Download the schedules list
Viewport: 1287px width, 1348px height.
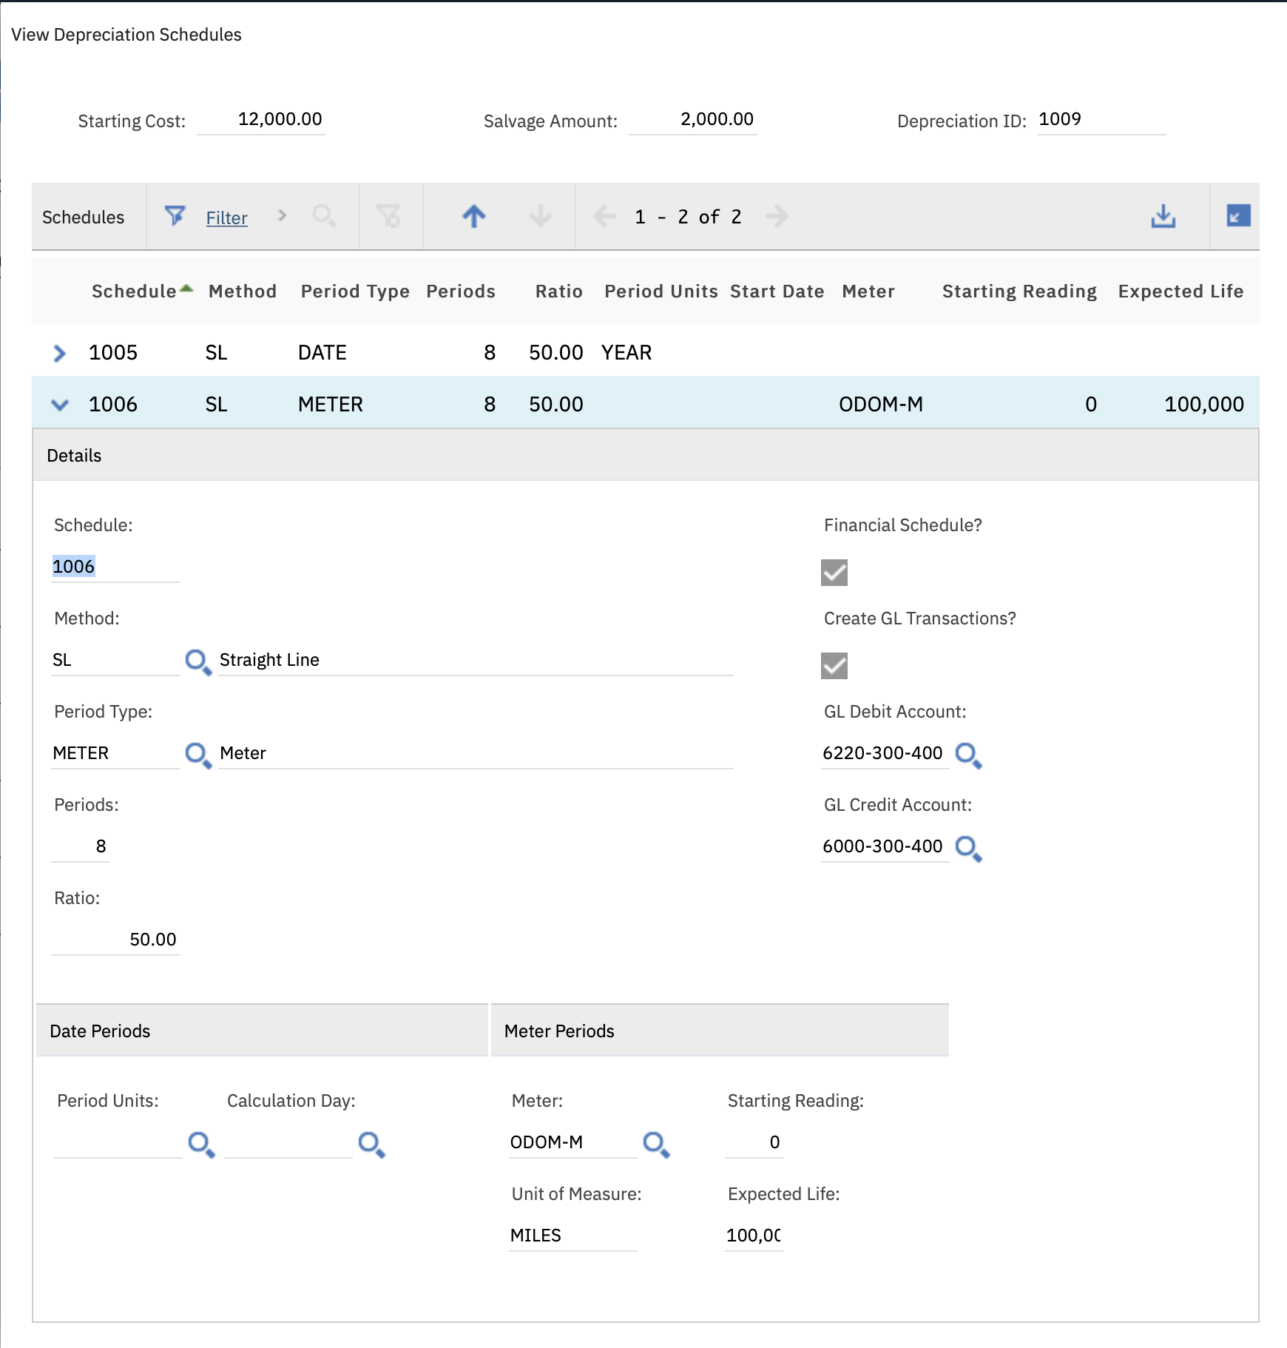tap(1163, 216)
